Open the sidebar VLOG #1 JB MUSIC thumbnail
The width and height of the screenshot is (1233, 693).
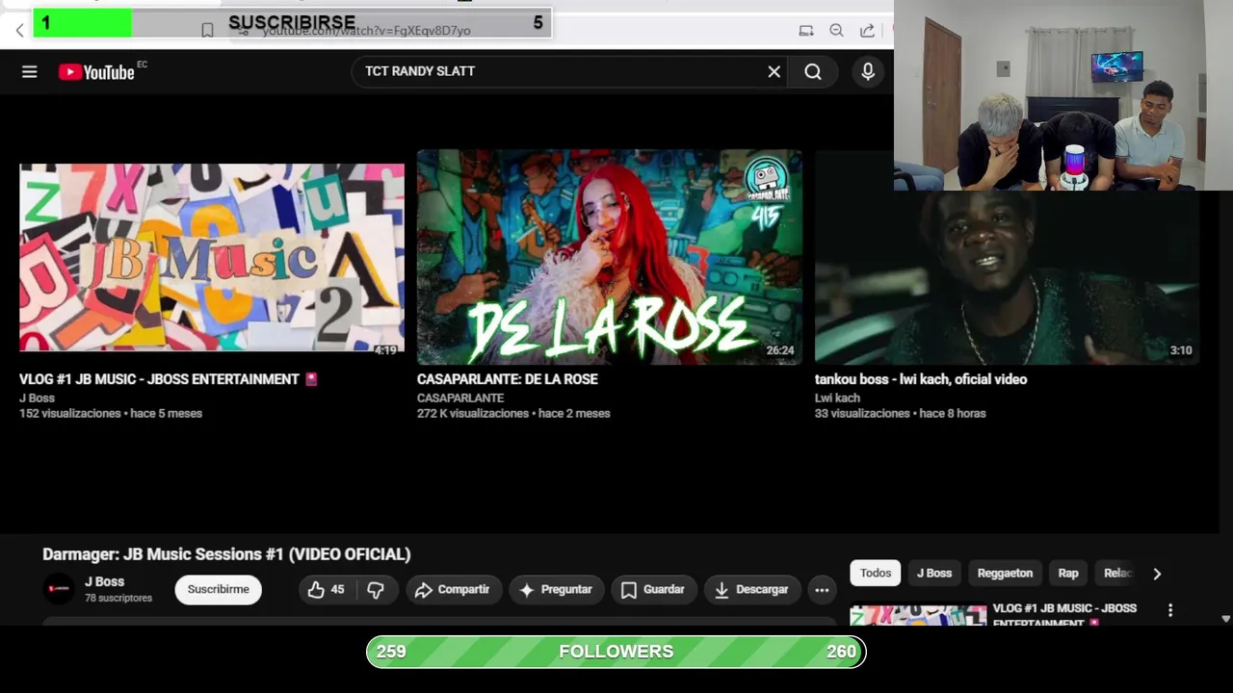click(918, 615)
